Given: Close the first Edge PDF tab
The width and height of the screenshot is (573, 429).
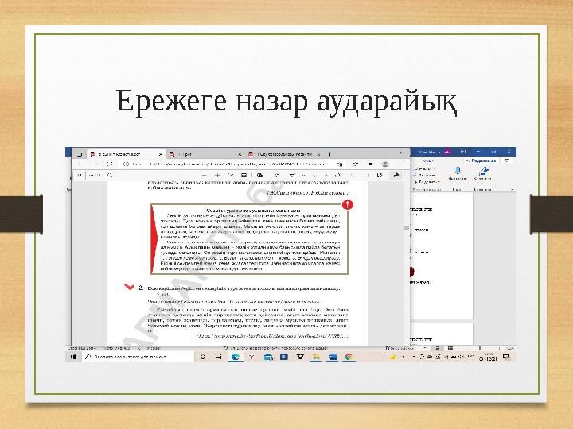Looking at the screenshot, I should coord(160,154).
